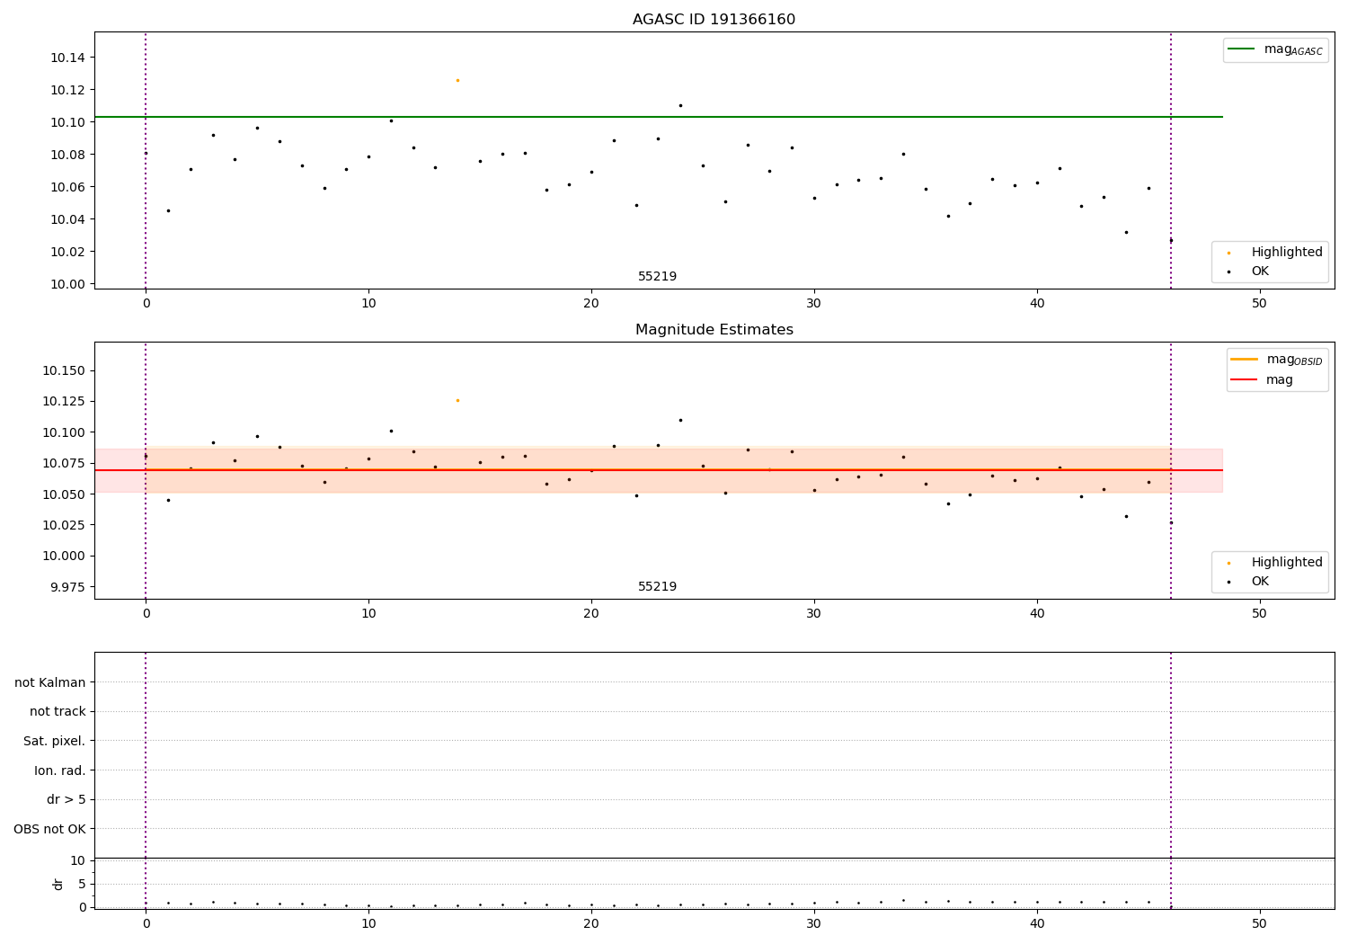Click the "55219" label in the top plot
Image resolution: width=1348 pixels, height=944 pixels.
[x=657, y=277]
